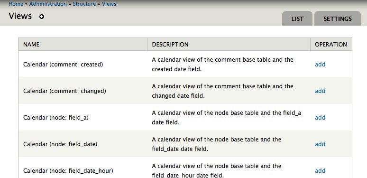Click the plus icon beside Views title

42,17
